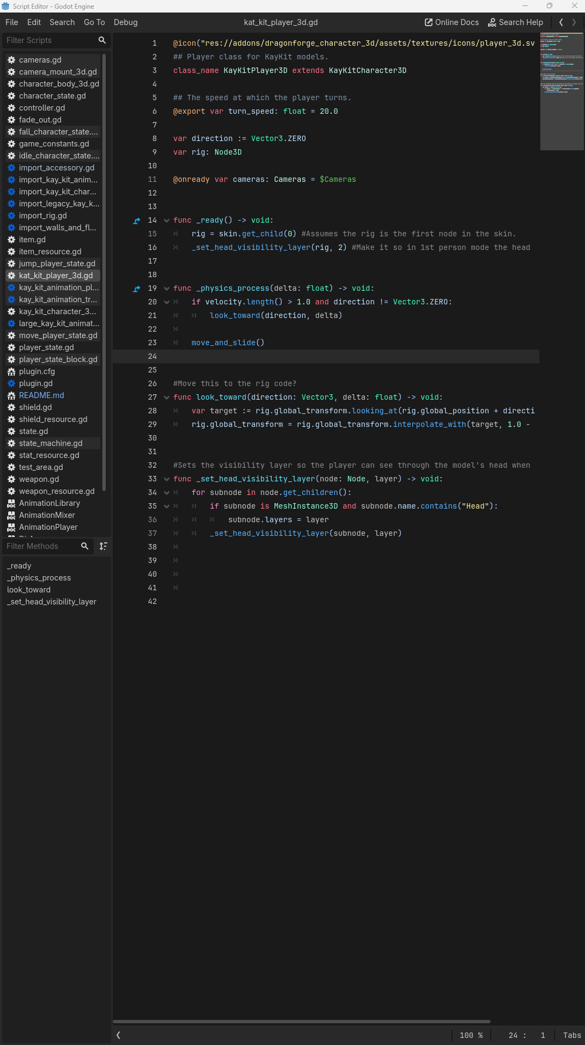Toggle indentation type via Tabs label
The width and height of the screenshot is (585, 1045).
[x=571, y=1035]
